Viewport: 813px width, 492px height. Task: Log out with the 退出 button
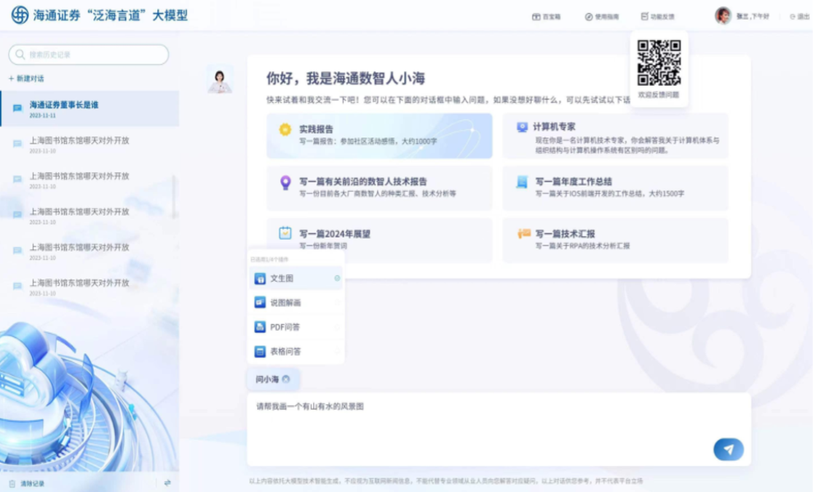(x=799, y=17)
